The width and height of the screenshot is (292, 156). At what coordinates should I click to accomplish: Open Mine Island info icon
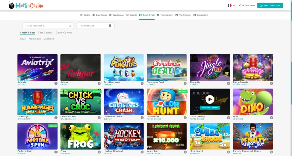(228, 152)
